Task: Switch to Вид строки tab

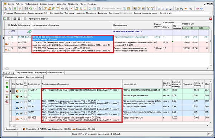Action: [40, 73]
